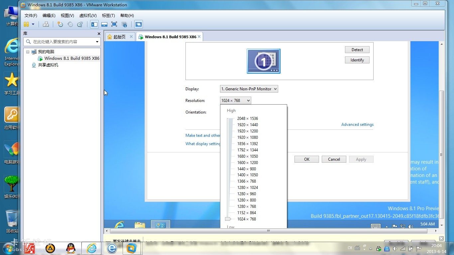Choose 1366 × 768 on resolution slider
This screenshot has height=255, width=454.
(246, 181)
